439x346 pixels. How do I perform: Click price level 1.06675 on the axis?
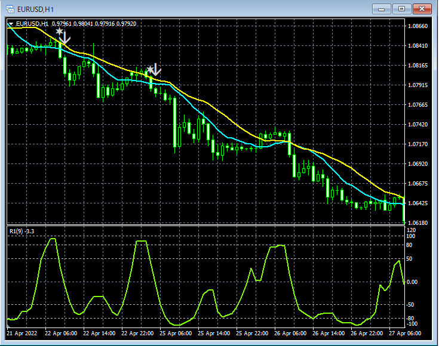click(417, 184)
